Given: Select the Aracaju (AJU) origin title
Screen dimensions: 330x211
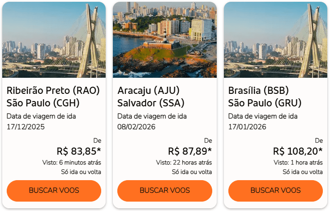Looking at the screenshot, I should pyautogui.click(x=150, y=91).
